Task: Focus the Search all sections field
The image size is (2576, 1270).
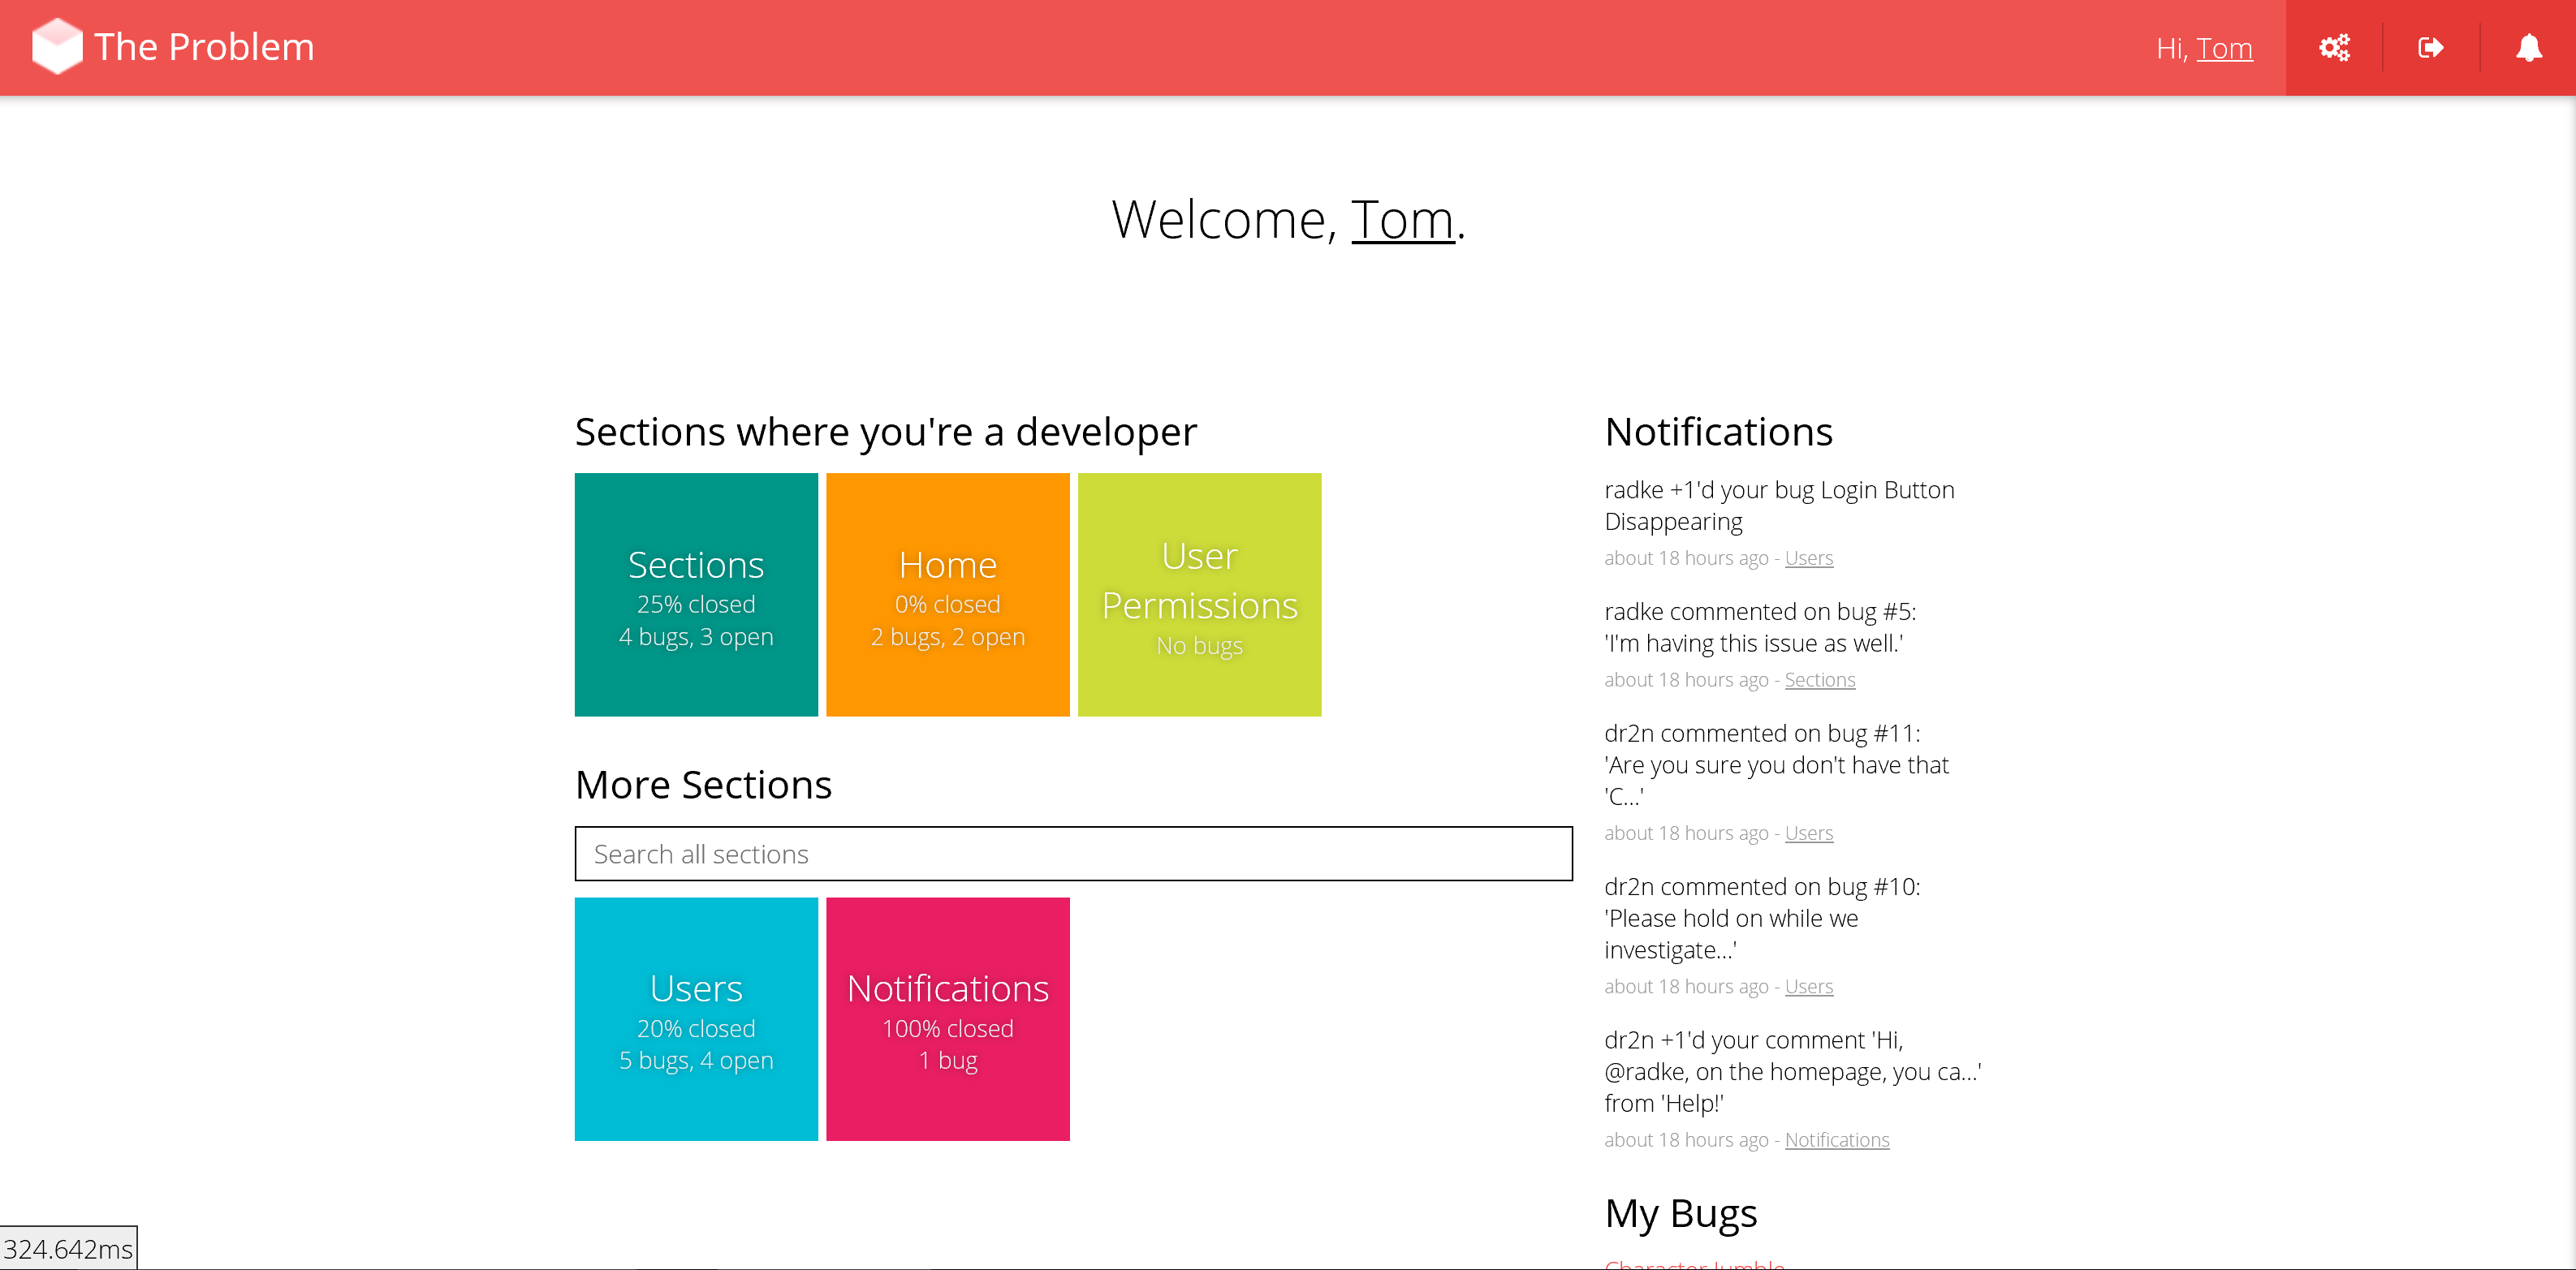Action: pyautogui.click(x=1073, y=854)
